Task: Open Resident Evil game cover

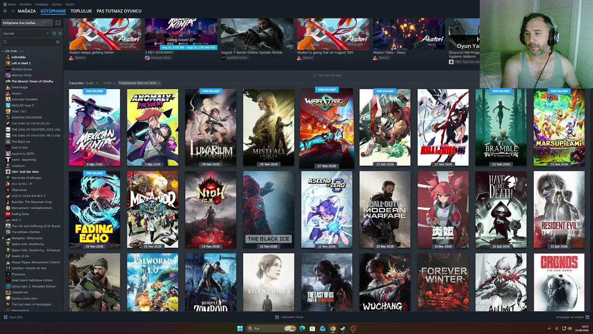Action: pyautogui.click(x=559, y=210)
